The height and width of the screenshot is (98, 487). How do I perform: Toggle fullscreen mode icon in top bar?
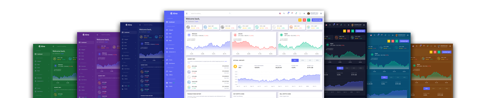(x=300, y=13)
